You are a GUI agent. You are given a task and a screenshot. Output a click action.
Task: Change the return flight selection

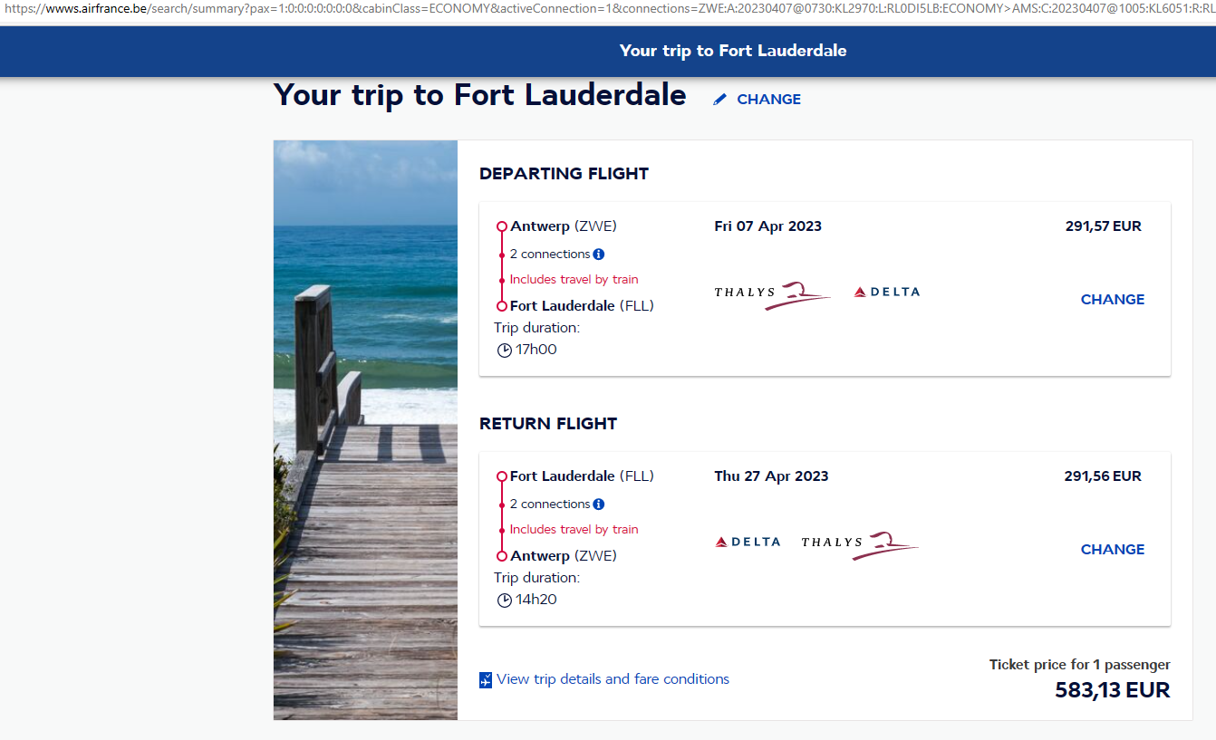[1112, 550]
